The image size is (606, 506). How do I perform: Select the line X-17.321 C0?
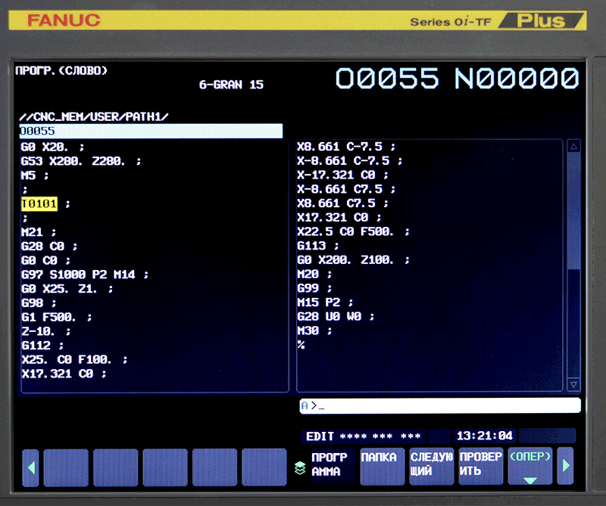click(342, 175)
